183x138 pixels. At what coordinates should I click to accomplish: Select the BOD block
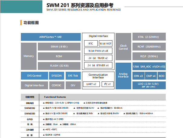(162, 76)
